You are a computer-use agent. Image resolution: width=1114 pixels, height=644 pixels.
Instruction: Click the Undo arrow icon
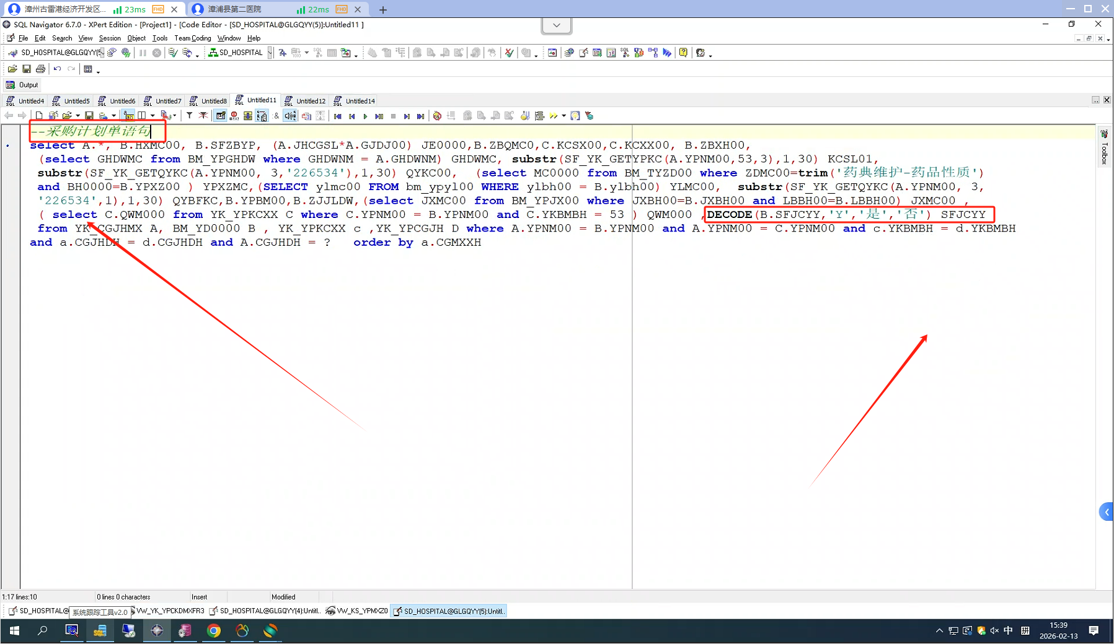coord(57,69)
